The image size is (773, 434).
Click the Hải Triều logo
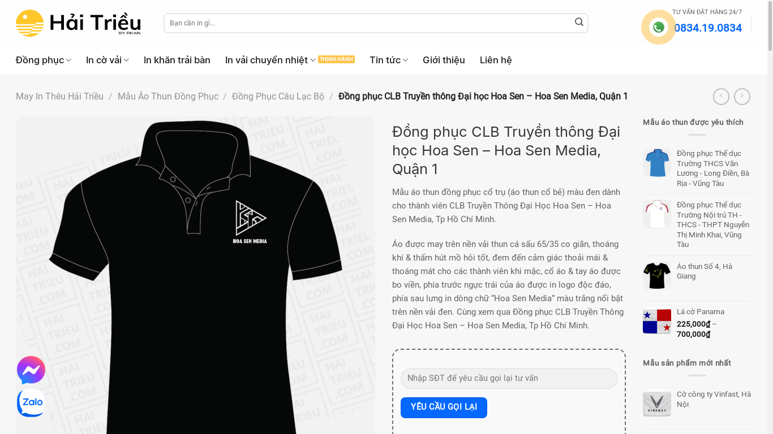coord(78,23)
